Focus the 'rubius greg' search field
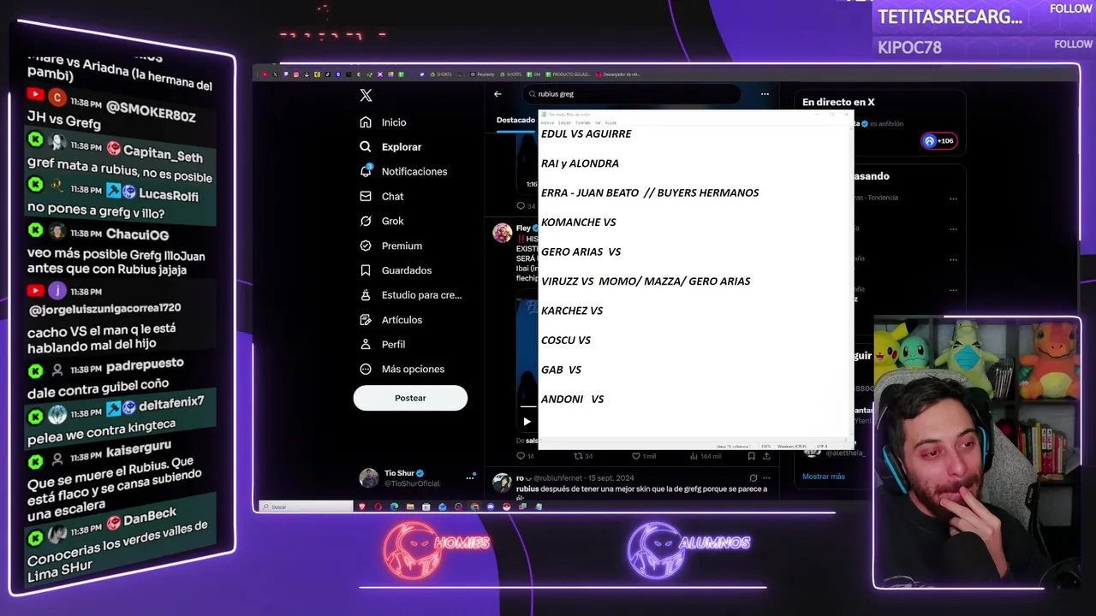The width and height of the screenshot is (1096, 616). click(634, 94)
